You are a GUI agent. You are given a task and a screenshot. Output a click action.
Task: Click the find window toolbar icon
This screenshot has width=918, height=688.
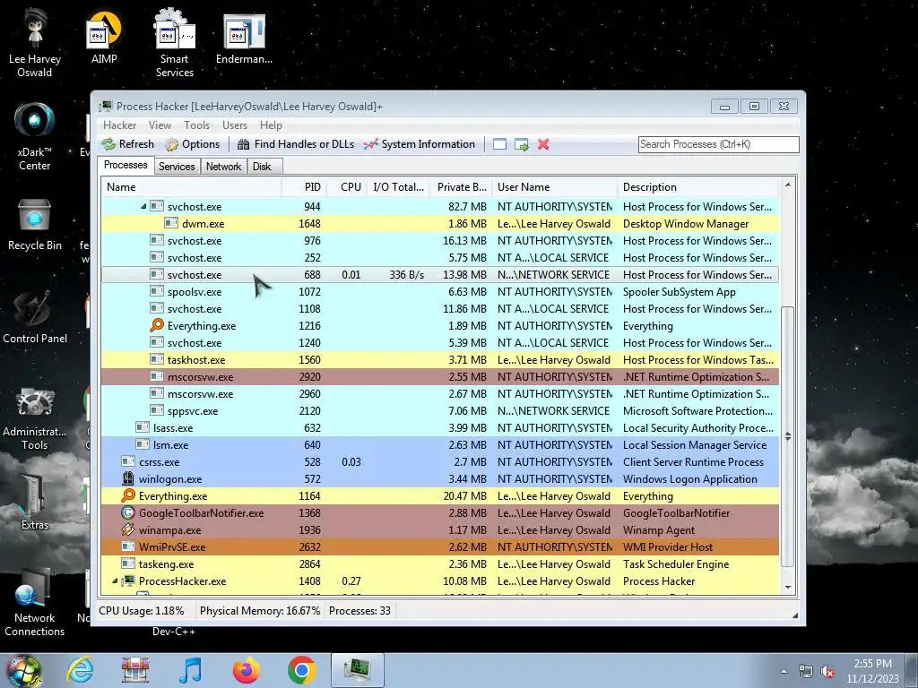(x=499, y=144)
